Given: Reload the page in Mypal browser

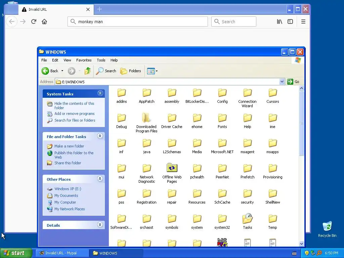Looking at the screenshot, I should click(x=34, y=21).
